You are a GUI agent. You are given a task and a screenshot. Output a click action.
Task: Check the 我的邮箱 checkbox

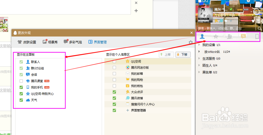pos(114,74)
